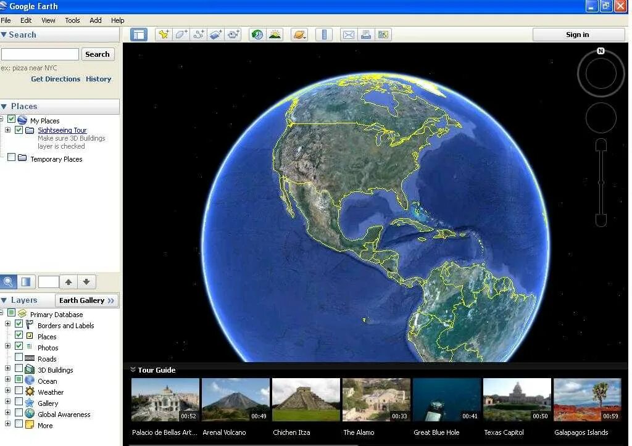Add image overlay icon
Screen dimensions: 632x446
215,35
